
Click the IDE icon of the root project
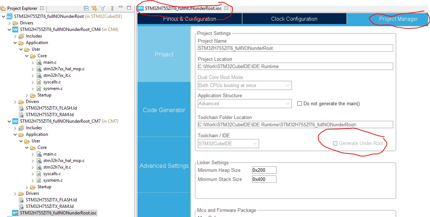tap(9, 16)
